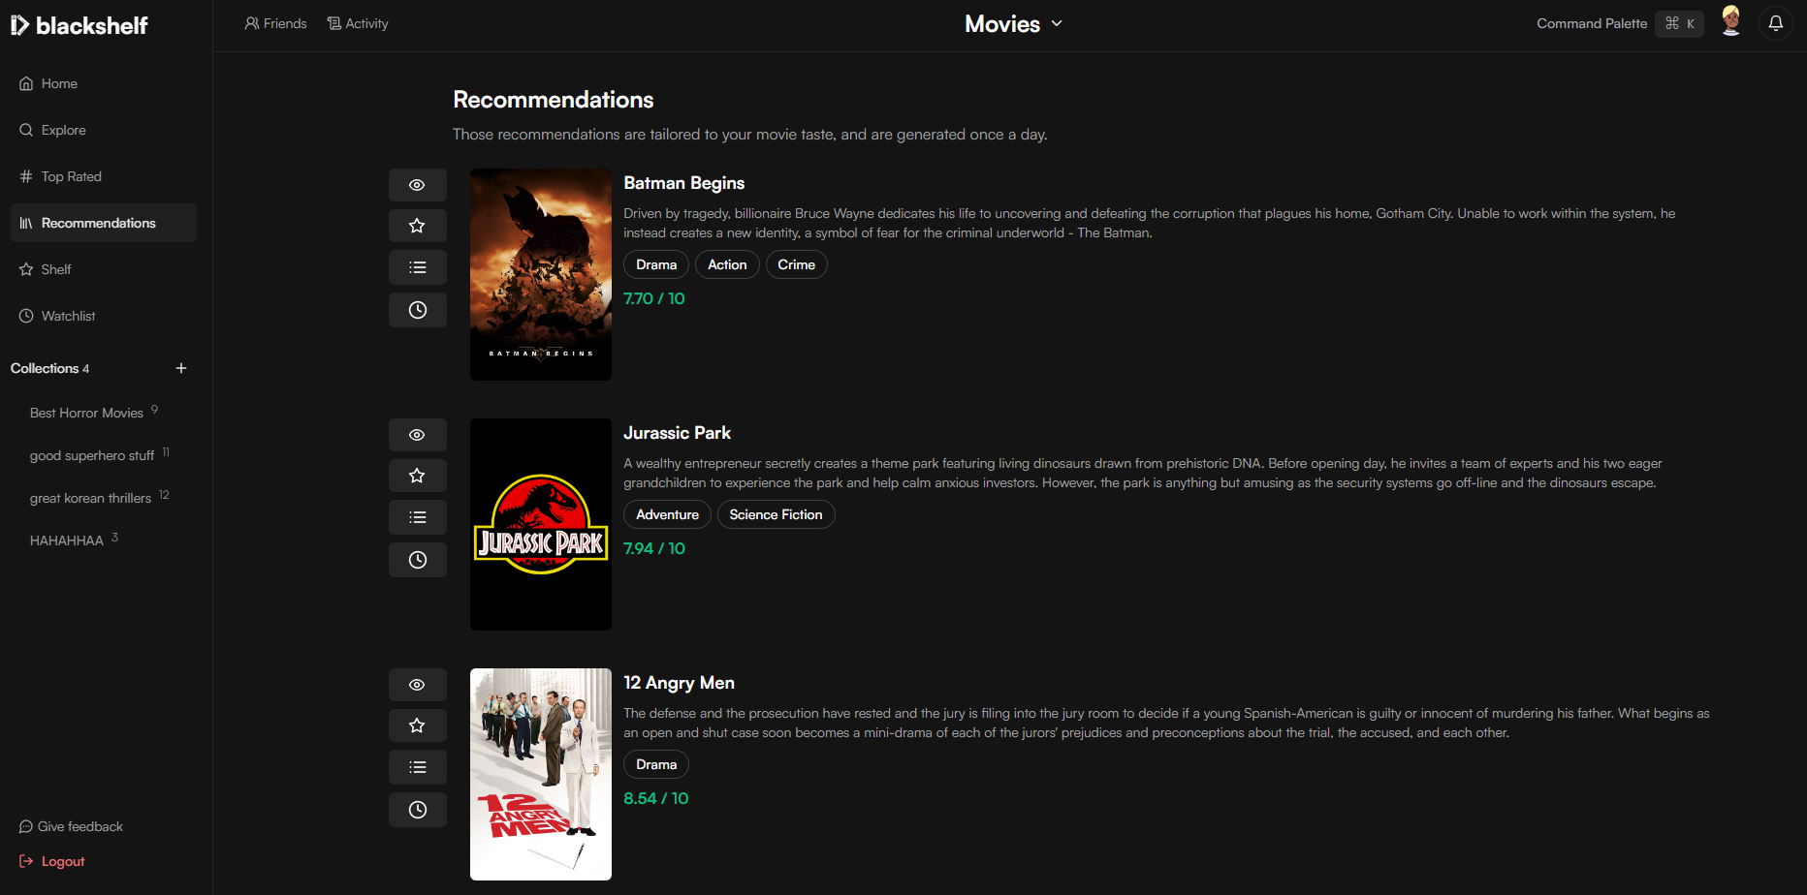
Task: Add Batman Begins to shelf with star icon
Action: tap(417, 226)
